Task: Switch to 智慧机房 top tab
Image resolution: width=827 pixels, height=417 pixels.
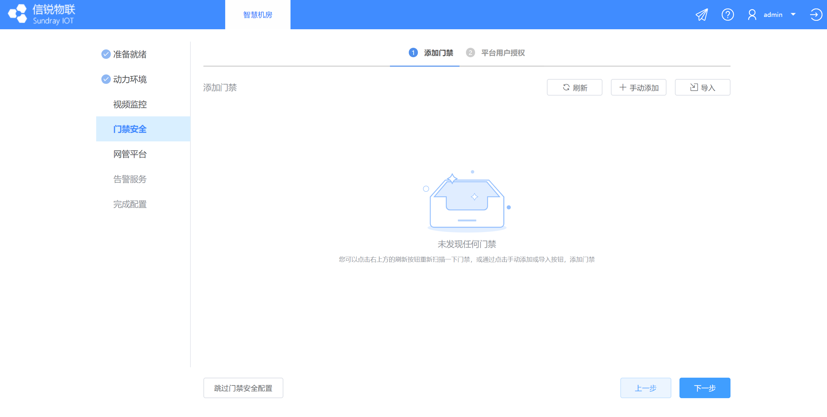Action: coord(258,15)
